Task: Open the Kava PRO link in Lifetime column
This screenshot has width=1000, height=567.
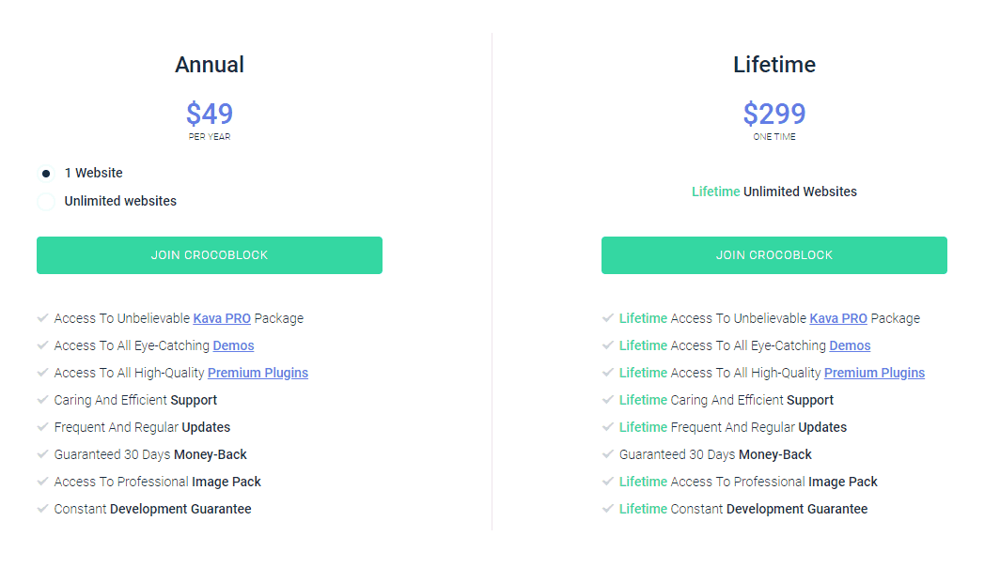Action: coord(838,318)
